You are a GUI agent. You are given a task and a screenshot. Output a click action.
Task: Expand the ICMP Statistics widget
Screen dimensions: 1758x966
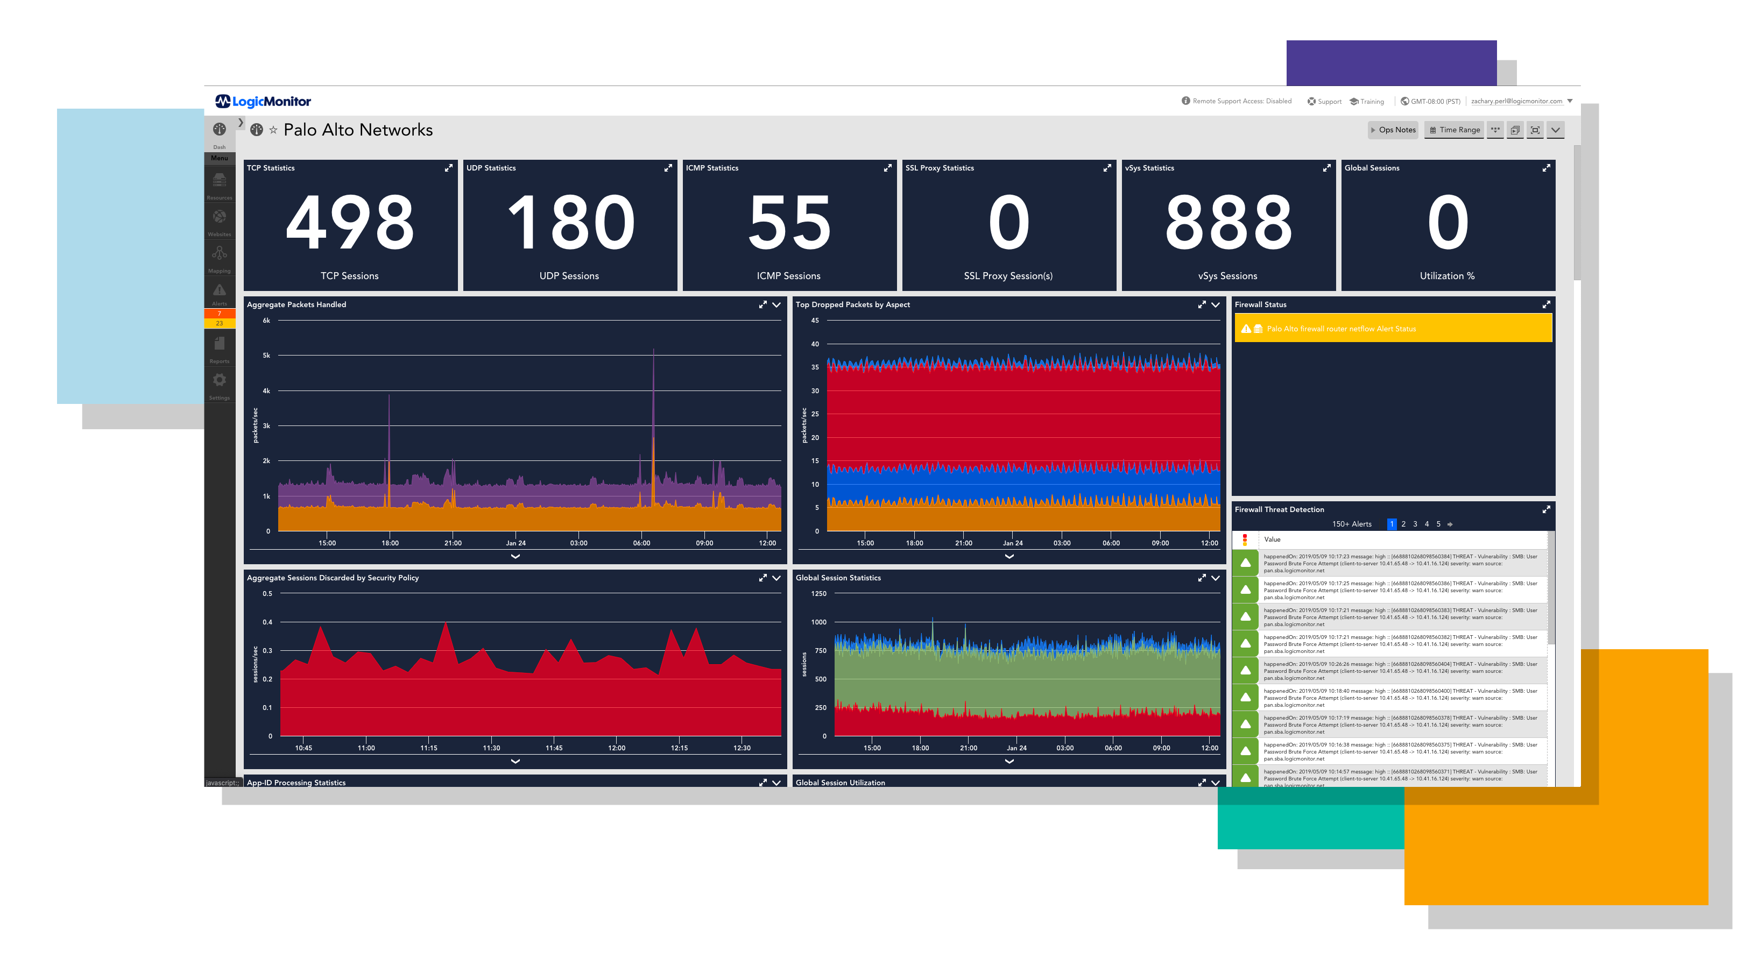click(x=888, y=168)
